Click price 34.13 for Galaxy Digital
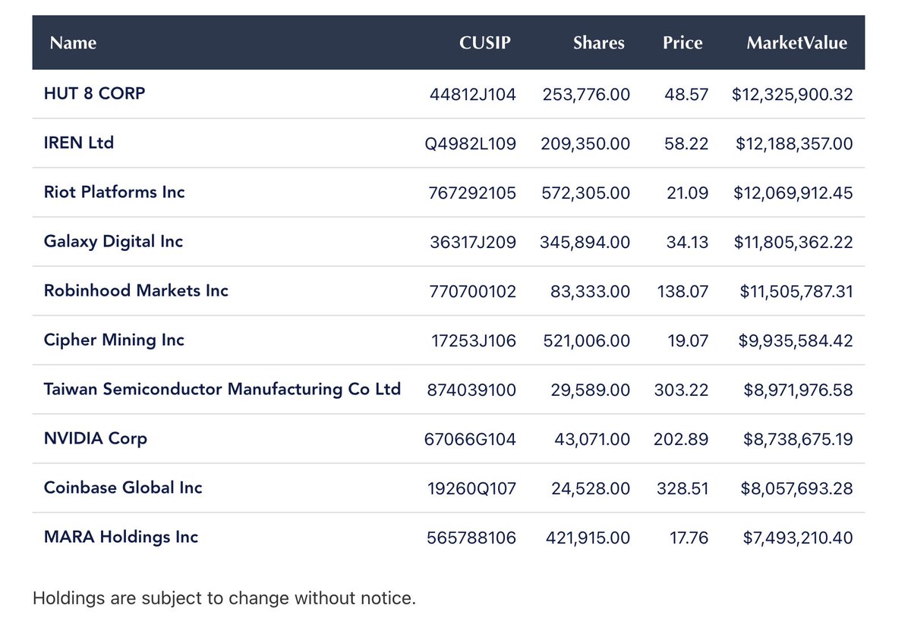Image resolution: width=911 pixels, height=624 pixels. (687, 243)
